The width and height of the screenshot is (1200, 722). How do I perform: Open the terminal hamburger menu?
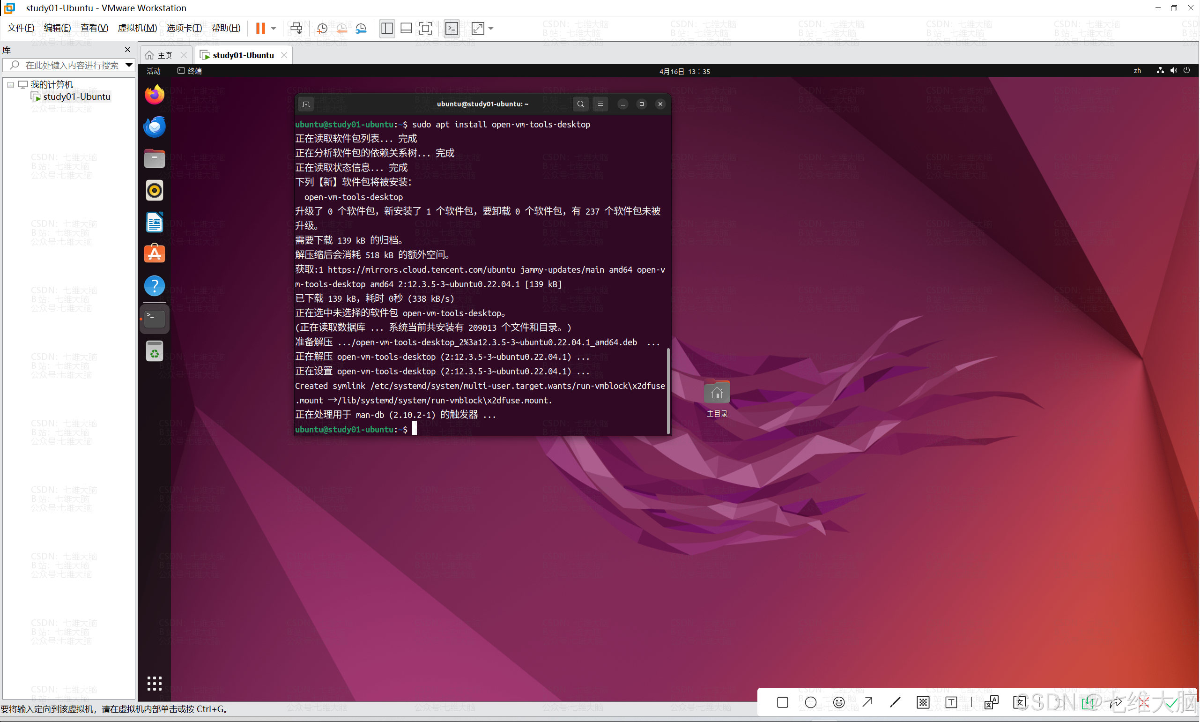[600, 104]
